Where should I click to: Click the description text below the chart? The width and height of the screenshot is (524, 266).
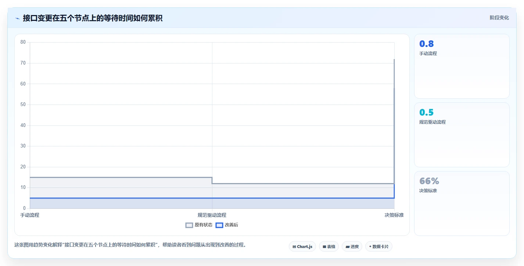(130, 245)
